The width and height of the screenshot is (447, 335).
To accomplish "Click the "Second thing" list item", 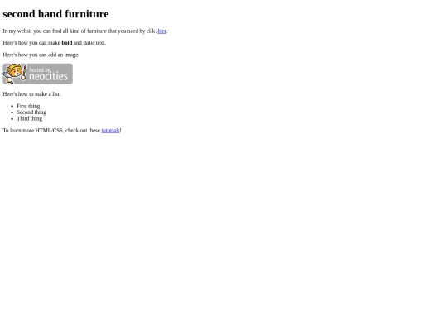I will pyautogui.click(x=31, y=112).
